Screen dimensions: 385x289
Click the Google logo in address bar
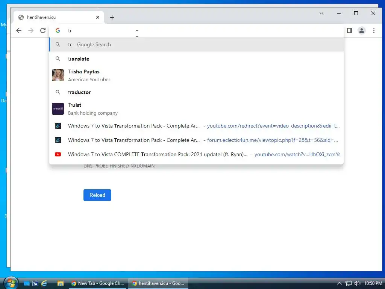coord(58,30)
